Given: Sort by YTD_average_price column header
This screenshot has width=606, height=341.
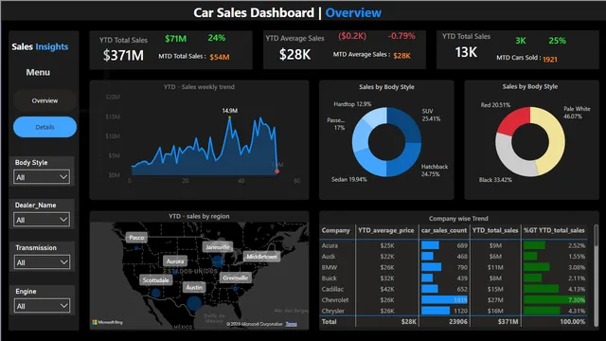Looking at the screenshot, I should (385, 230).
